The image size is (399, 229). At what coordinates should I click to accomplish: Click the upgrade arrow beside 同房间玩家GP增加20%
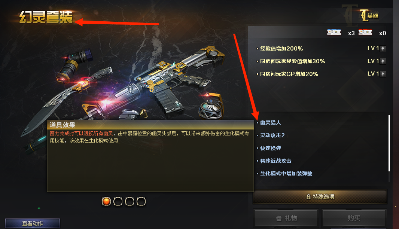383,74
